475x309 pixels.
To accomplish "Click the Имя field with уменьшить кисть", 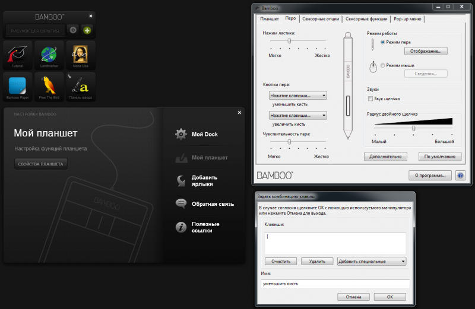I will coord(335,284).
